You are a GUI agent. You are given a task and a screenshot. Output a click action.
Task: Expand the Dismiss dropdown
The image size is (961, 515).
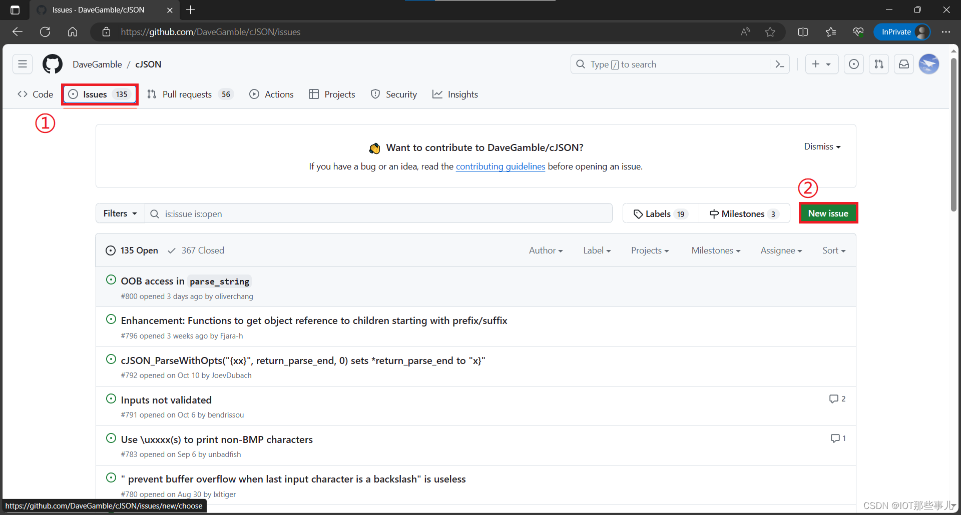[x=822, y=146]
